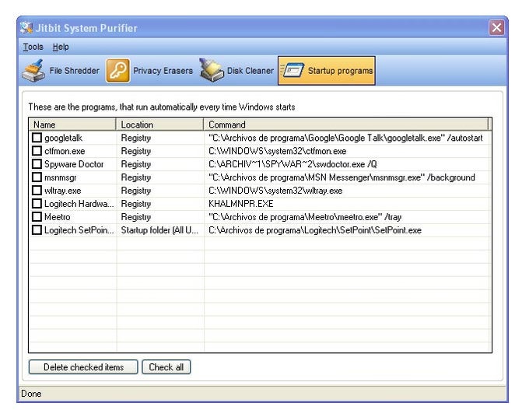This screenshot has height=410, width=529.
Task: Select the Startup programs label
Action: click(340, 71)
